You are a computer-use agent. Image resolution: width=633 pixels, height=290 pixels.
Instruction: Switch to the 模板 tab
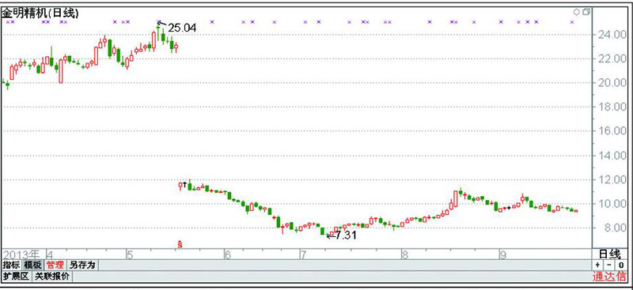pyautogui.click(x=32, y=265)
